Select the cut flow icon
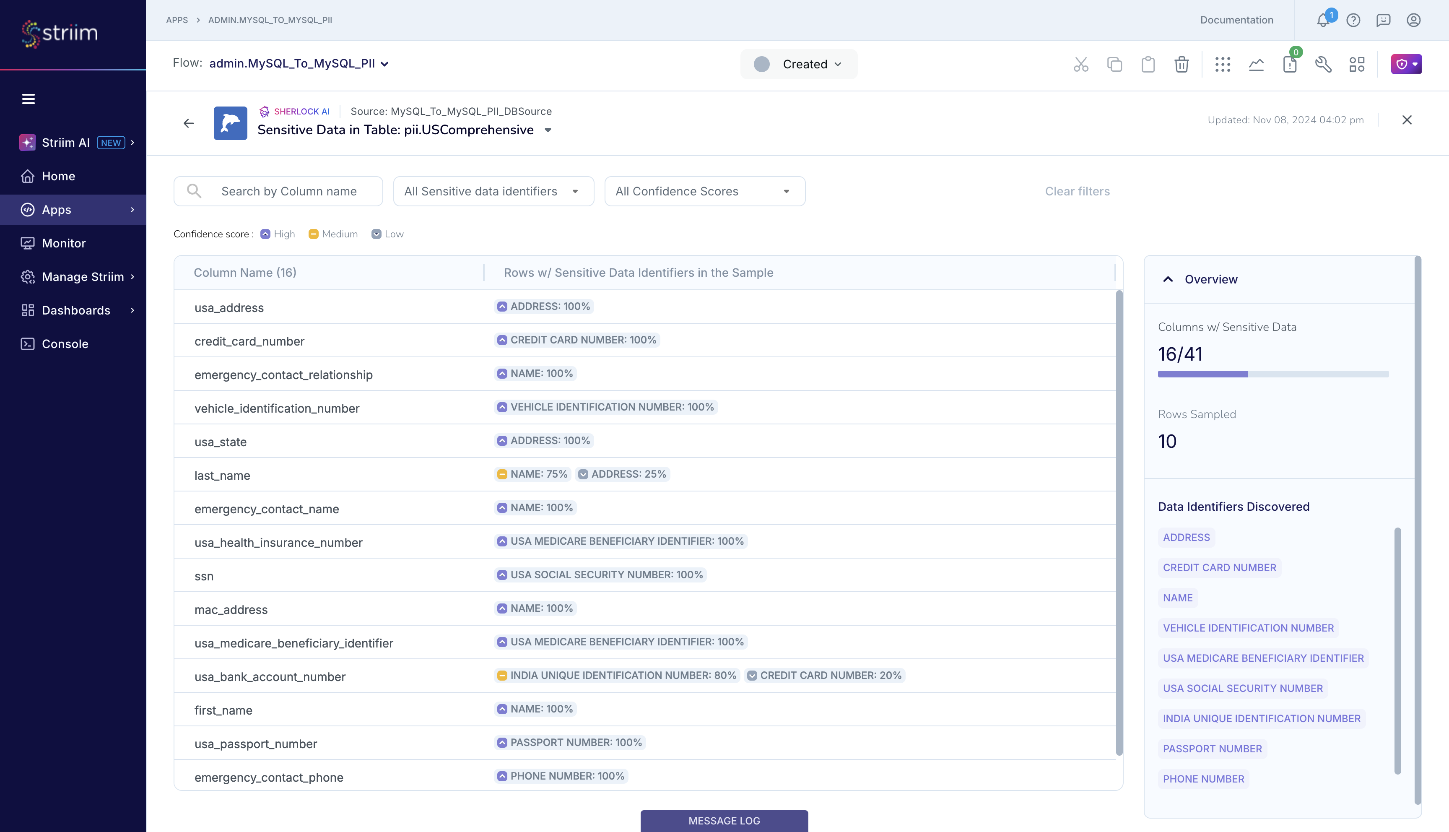Image resolution: width=1449 pixels, height=832 pixels. click(x=1080, y=64)
